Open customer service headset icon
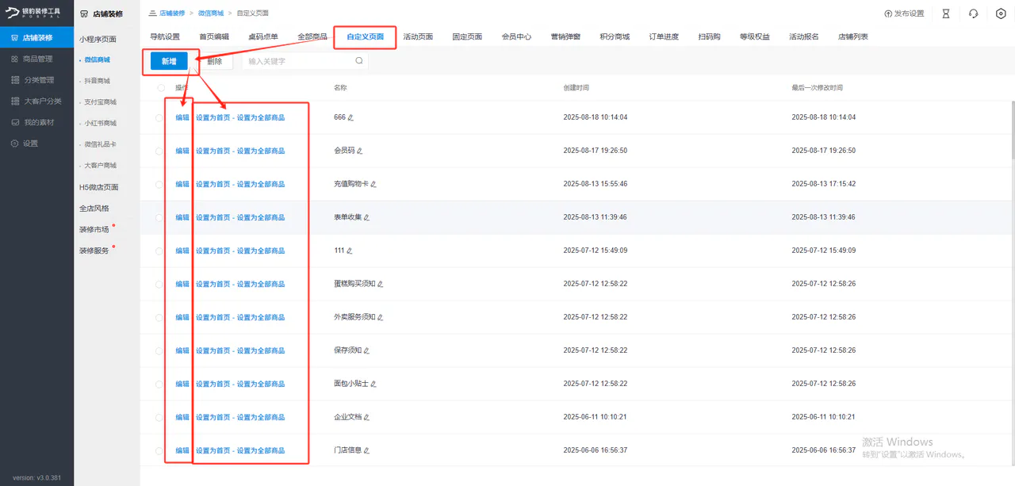This screenshot has width=1015, height=486. click(973, 13)
